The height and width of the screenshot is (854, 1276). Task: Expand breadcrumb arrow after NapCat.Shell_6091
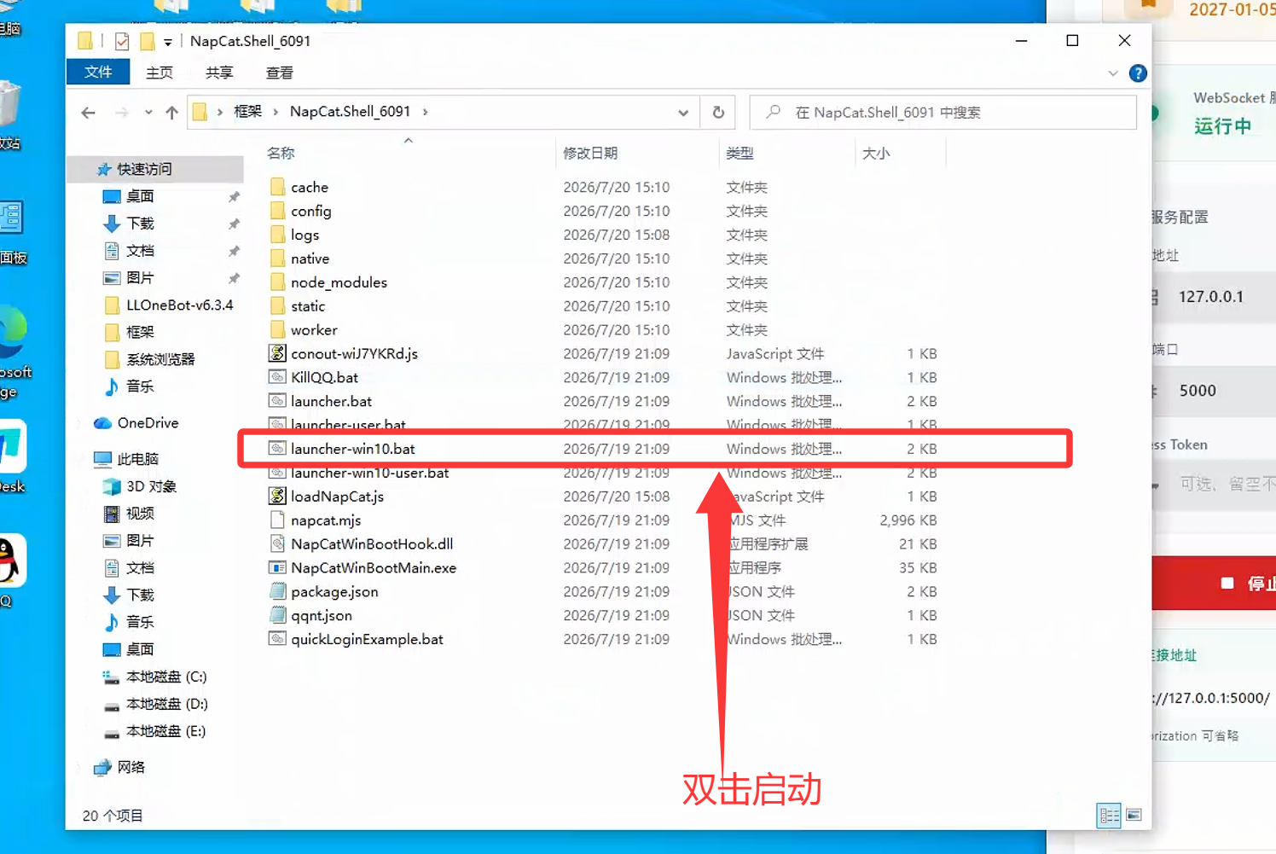click(425, 112)
